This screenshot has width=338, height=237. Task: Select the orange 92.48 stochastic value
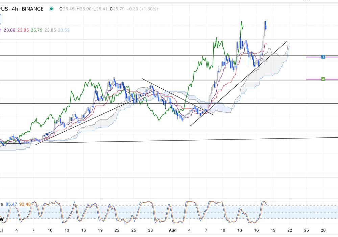(x=25, y=204)
